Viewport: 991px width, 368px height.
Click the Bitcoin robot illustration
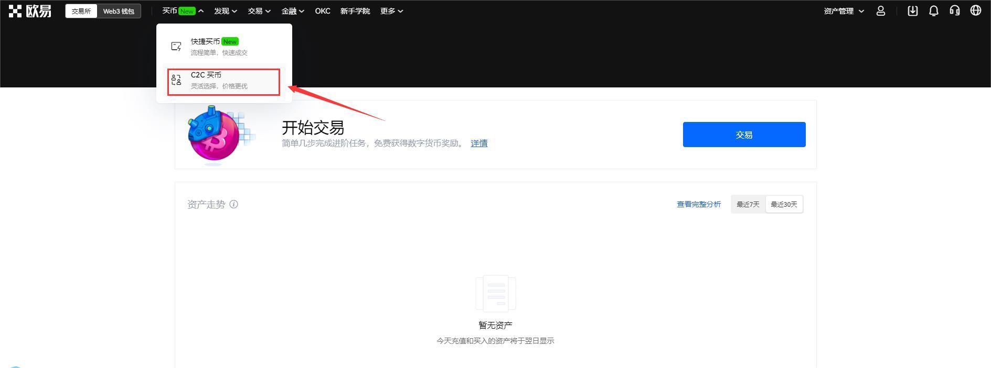point(214,135)
